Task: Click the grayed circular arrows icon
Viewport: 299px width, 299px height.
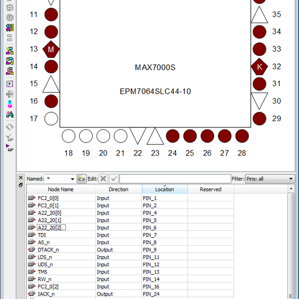Action: [10, 127]
